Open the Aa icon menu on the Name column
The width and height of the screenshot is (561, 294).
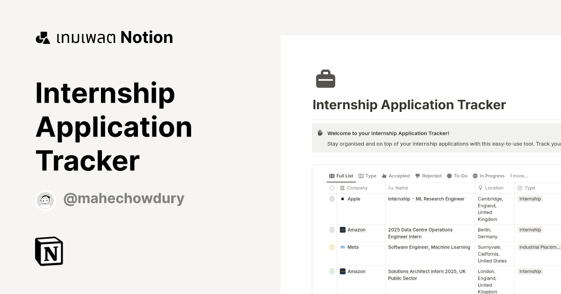(391, 188)
